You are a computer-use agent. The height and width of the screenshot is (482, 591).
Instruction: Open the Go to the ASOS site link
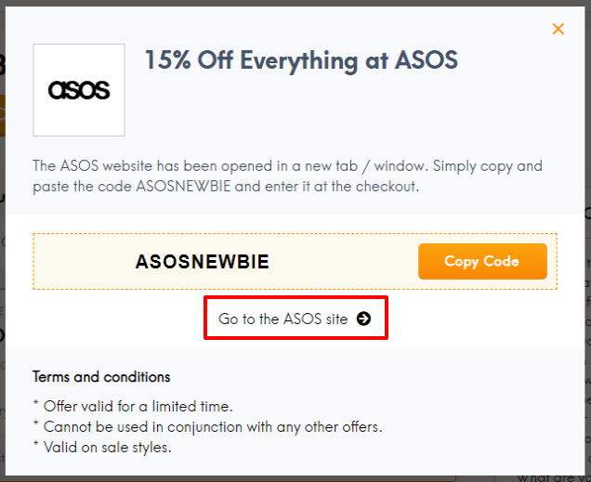[283, 319]
